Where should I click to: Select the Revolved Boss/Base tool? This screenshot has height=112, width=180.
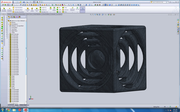click(x=10, y=10)
